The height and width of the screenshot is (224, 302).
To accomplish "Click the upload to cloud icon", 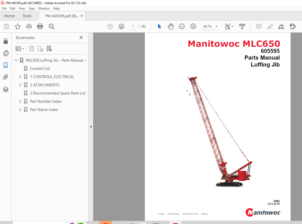I will (29, 26).
